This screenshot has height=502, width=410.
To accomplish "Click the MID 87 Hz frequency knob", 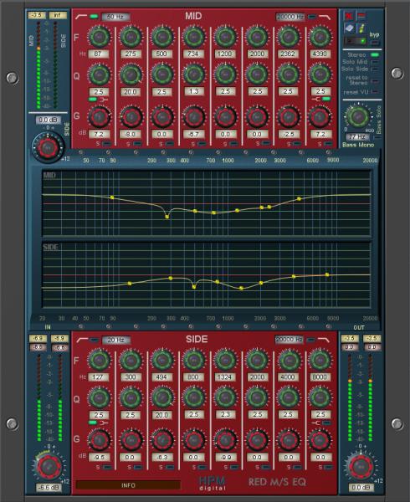I will tap(100, 37).
